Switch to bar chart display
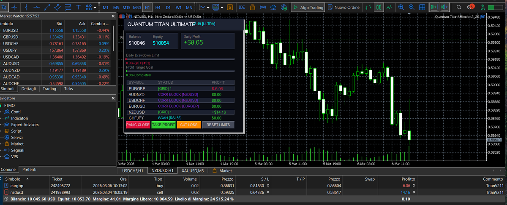Viewport: 507px width, 205px height. tap(369, 7)
